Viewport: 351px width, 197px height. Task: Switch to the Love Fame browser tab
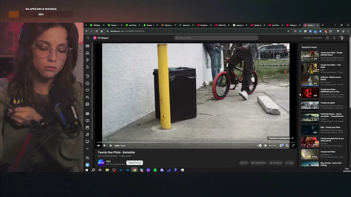tap(275, 25)
